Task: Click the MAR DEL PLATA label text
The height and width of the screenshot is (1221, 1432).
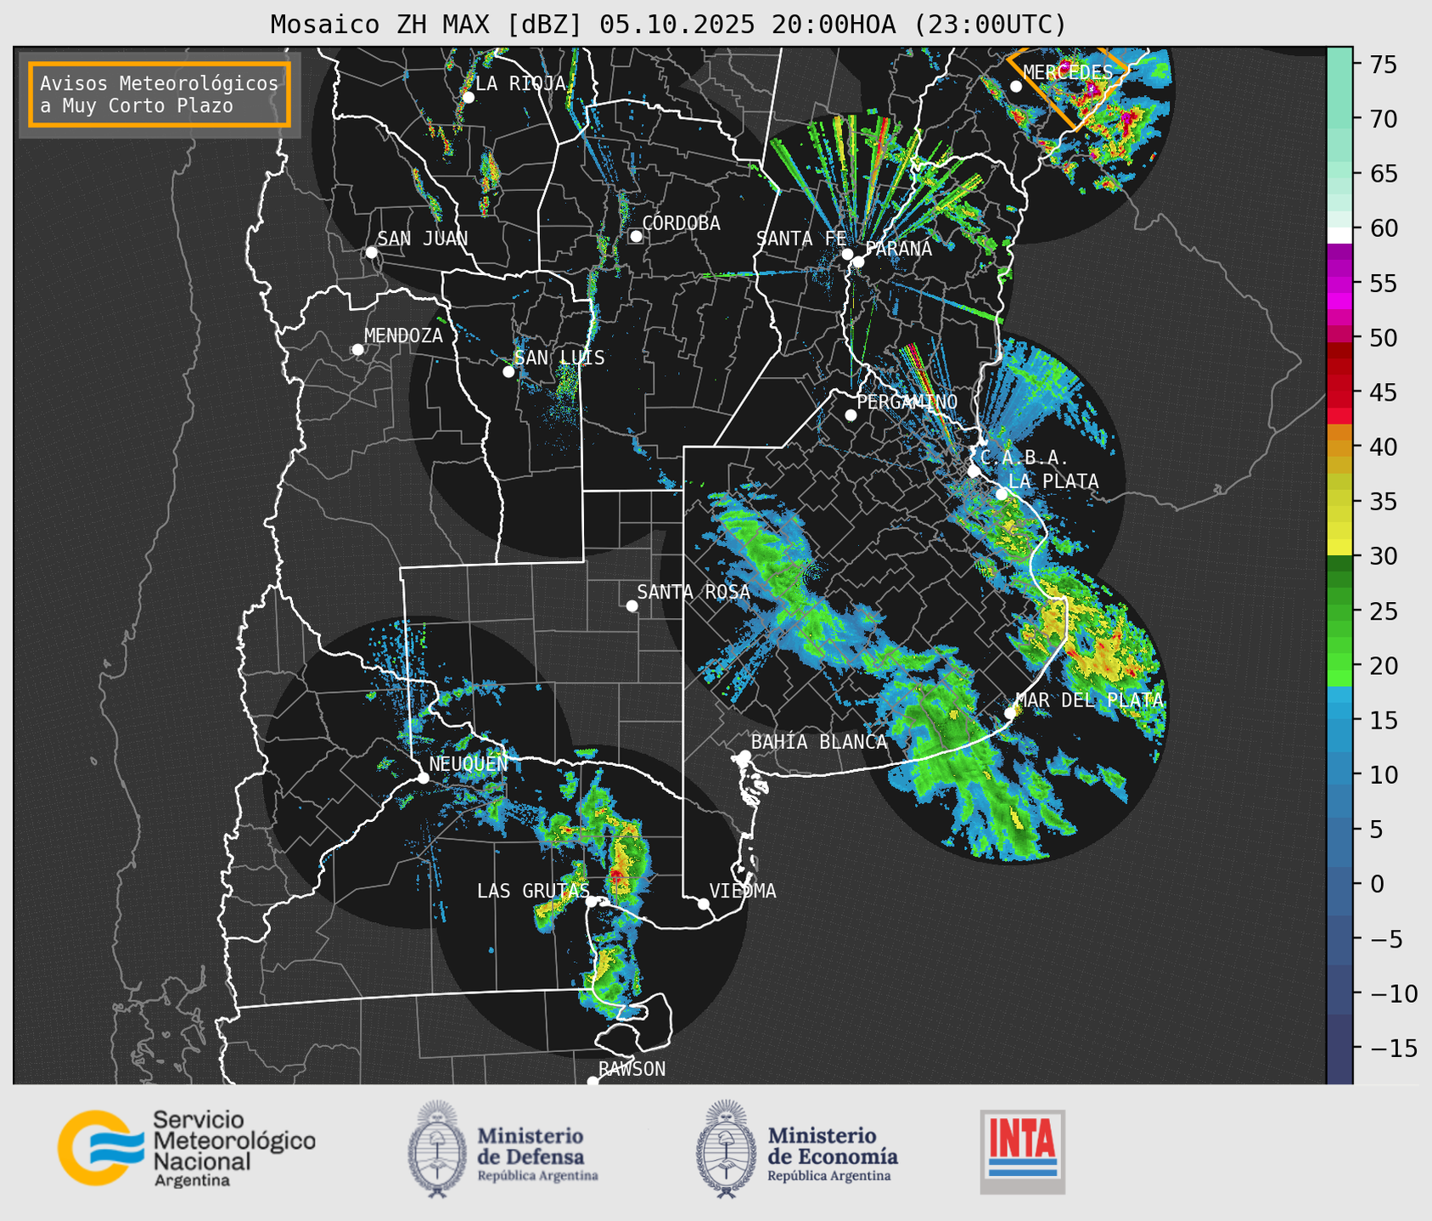Action: 1090,701
